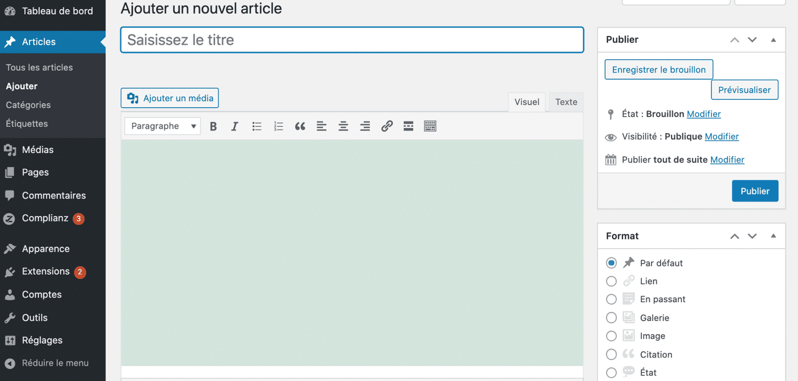Insert or edit a link
This screenshot has width=798, height=381.
tap(387, 127)
